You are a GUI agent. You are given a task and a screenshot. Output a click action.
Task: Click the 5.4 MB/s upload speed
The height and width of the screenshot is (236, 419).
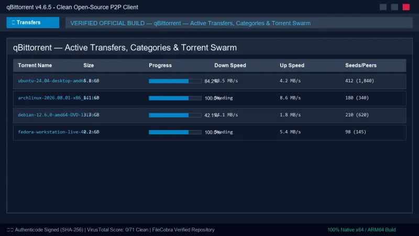pyautogui.click(x=290, y=132)
